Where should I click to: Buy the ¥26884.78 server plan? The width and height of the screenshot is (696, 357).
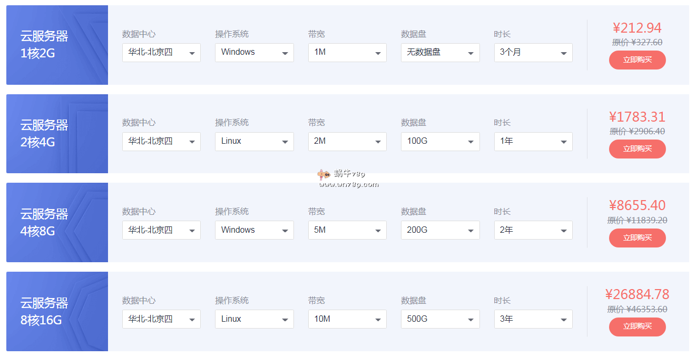(637, 327)
